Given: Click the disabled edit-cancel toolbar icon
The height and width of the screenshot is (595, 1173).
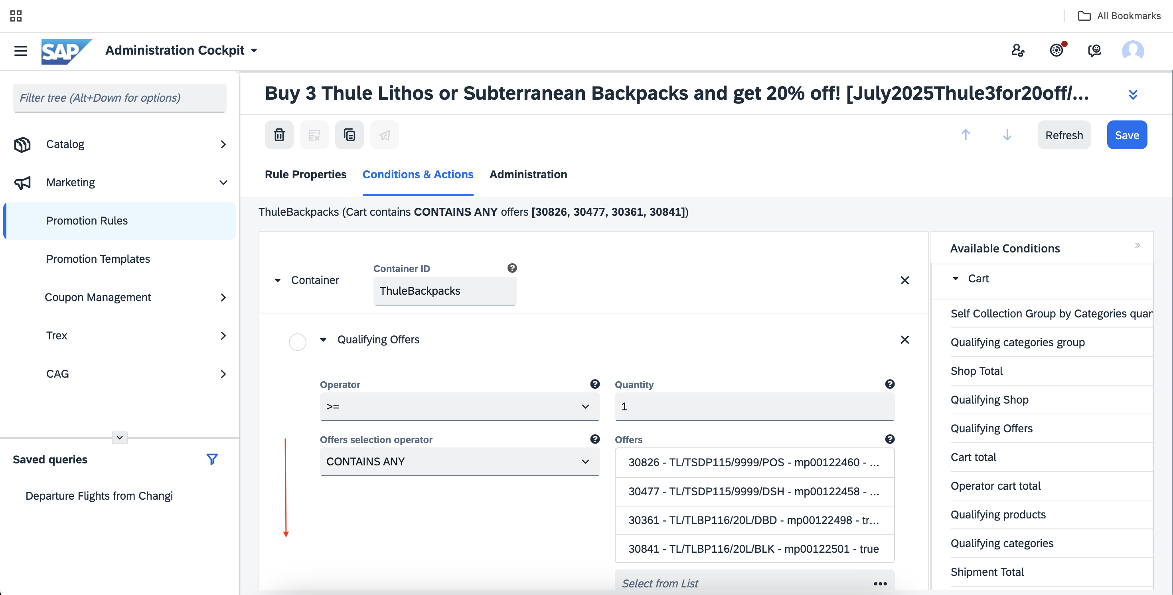Looking at the screenshot, I should (x=314, y=135).
